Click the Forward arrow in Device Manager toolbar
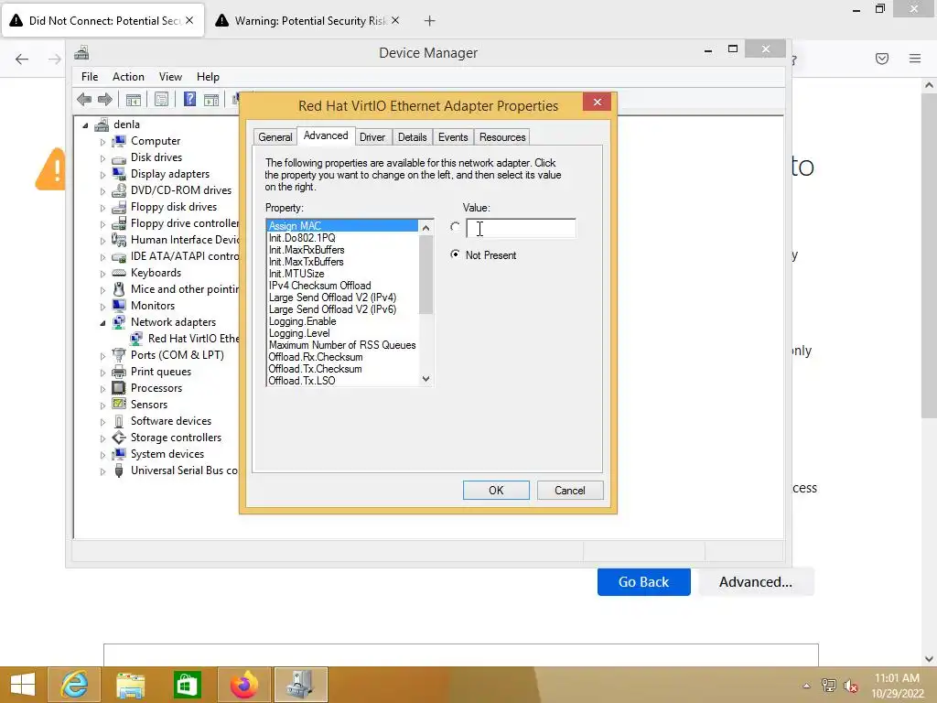This screenshot has height=703, width=937. [105, 99]
